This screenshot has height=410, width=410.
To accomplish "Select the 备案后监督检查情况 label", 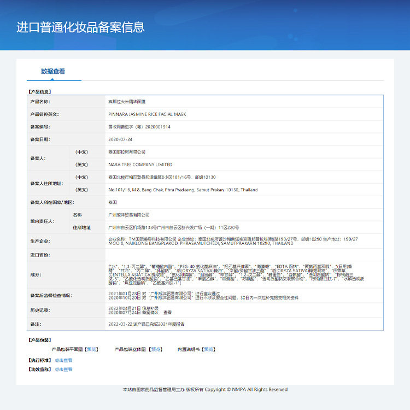I will click(51, 295).
